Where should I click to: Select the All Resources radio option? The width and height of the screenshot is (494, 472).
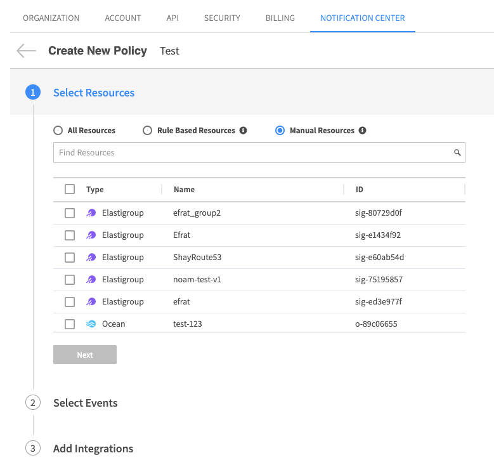point(58,131)
